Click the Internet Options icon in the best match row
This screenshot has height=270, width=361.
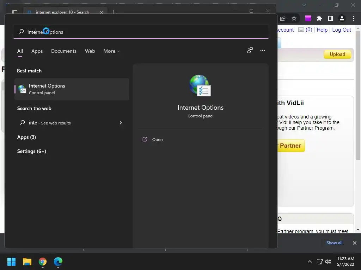click(22, 89)
